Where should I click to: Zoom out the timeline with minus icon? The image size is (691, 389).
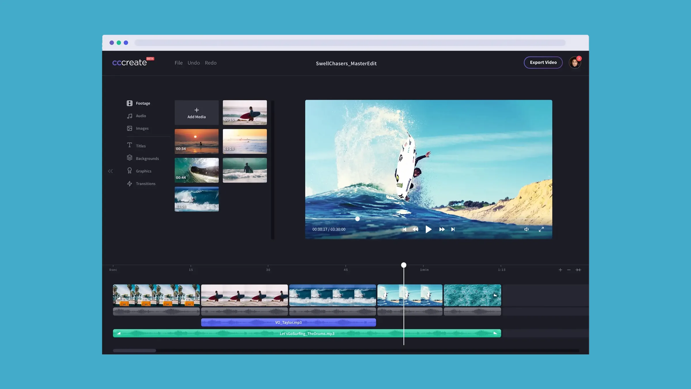569,270
